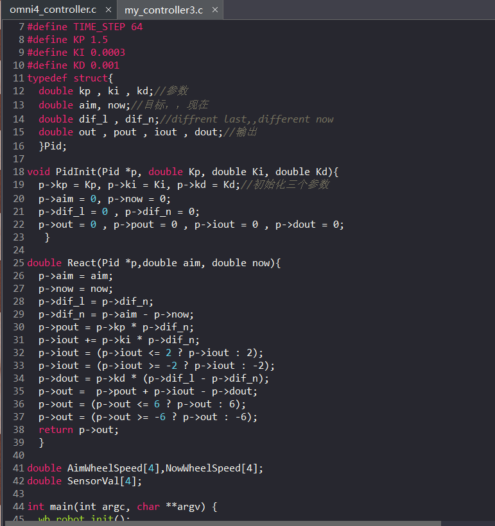
Task: Click line number 44 in the gutter
Action: pos(18,507)
